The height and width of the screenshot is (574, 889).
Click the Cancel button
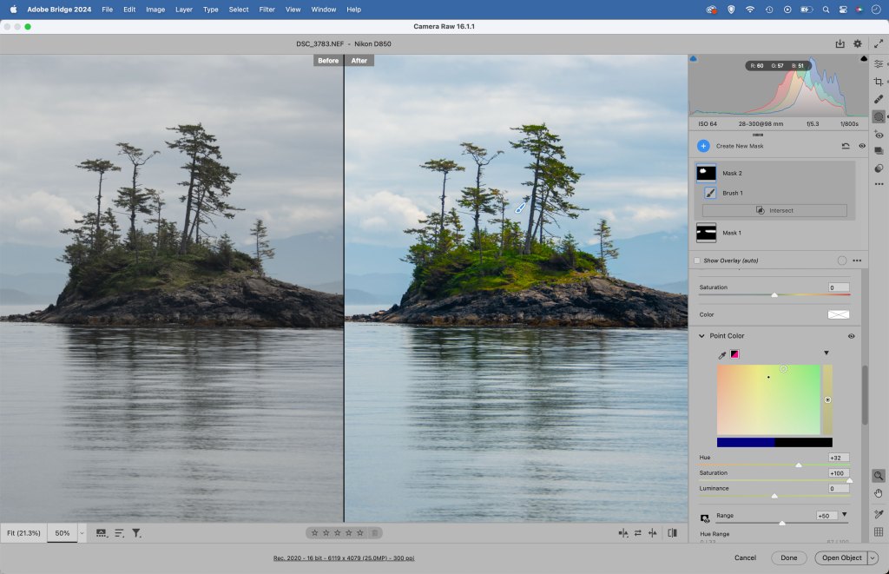(745, 558)
